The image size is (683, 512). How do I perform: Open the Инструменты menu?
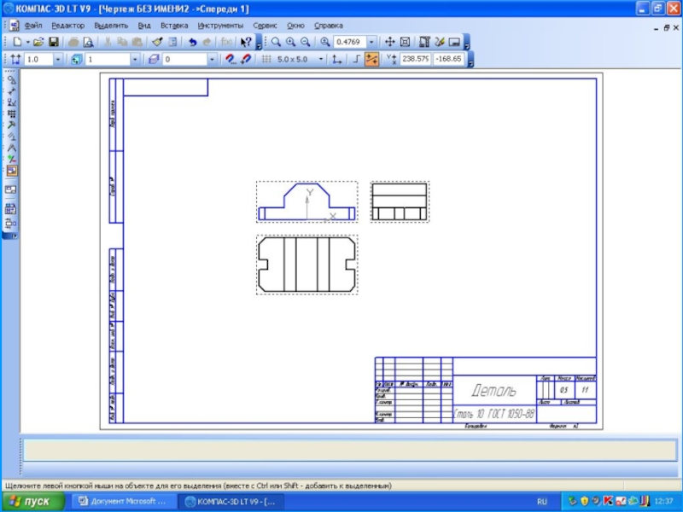tap(220, 26)
